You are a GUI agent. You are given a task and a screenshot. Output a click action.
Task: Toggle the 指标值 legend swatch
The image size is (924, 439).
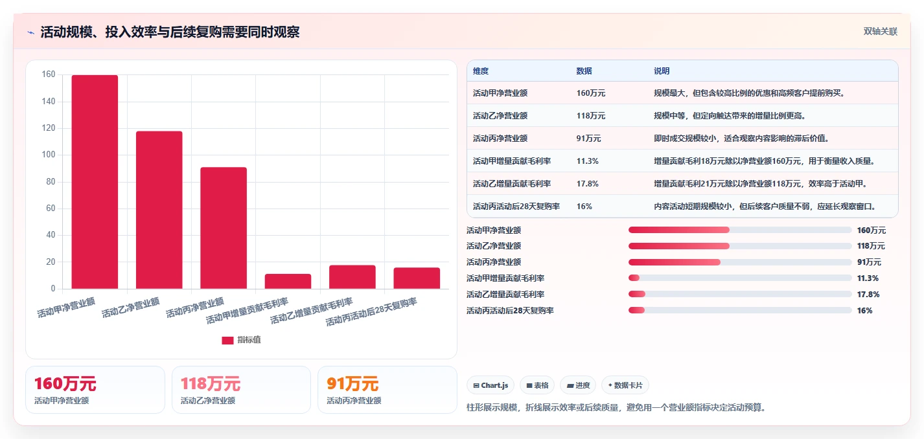tap(227, 340)
